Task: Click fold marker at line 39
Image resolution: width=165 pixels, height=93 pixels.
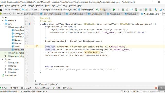Action: pos(34,72)
